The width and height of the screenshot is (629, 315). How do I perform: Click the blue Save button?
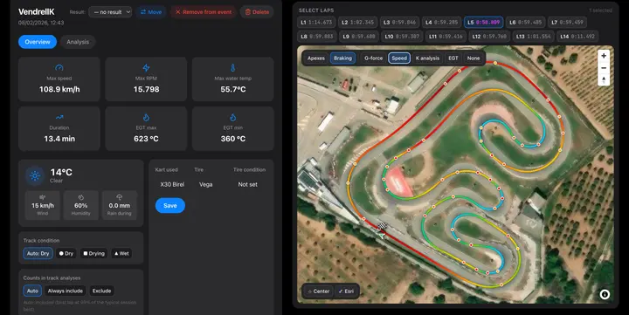[170, 206]
